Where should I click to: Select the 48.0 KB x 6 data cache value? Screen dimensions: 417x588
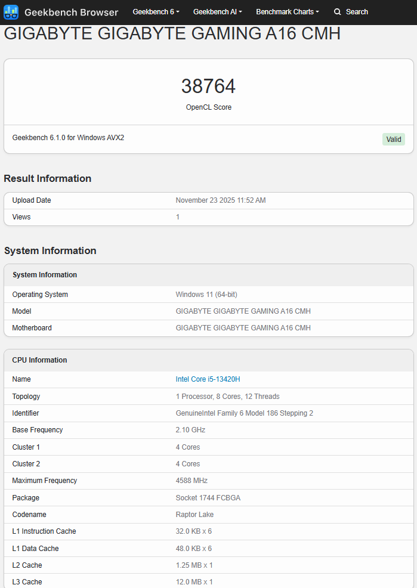tap(193, 548)
